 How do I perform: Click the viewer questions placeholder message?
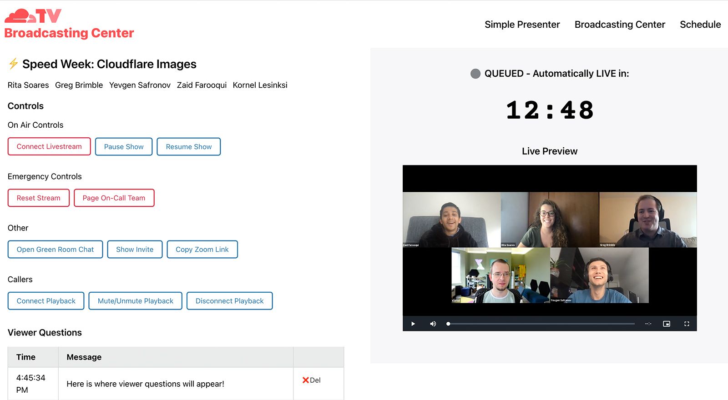coord(146,384)
